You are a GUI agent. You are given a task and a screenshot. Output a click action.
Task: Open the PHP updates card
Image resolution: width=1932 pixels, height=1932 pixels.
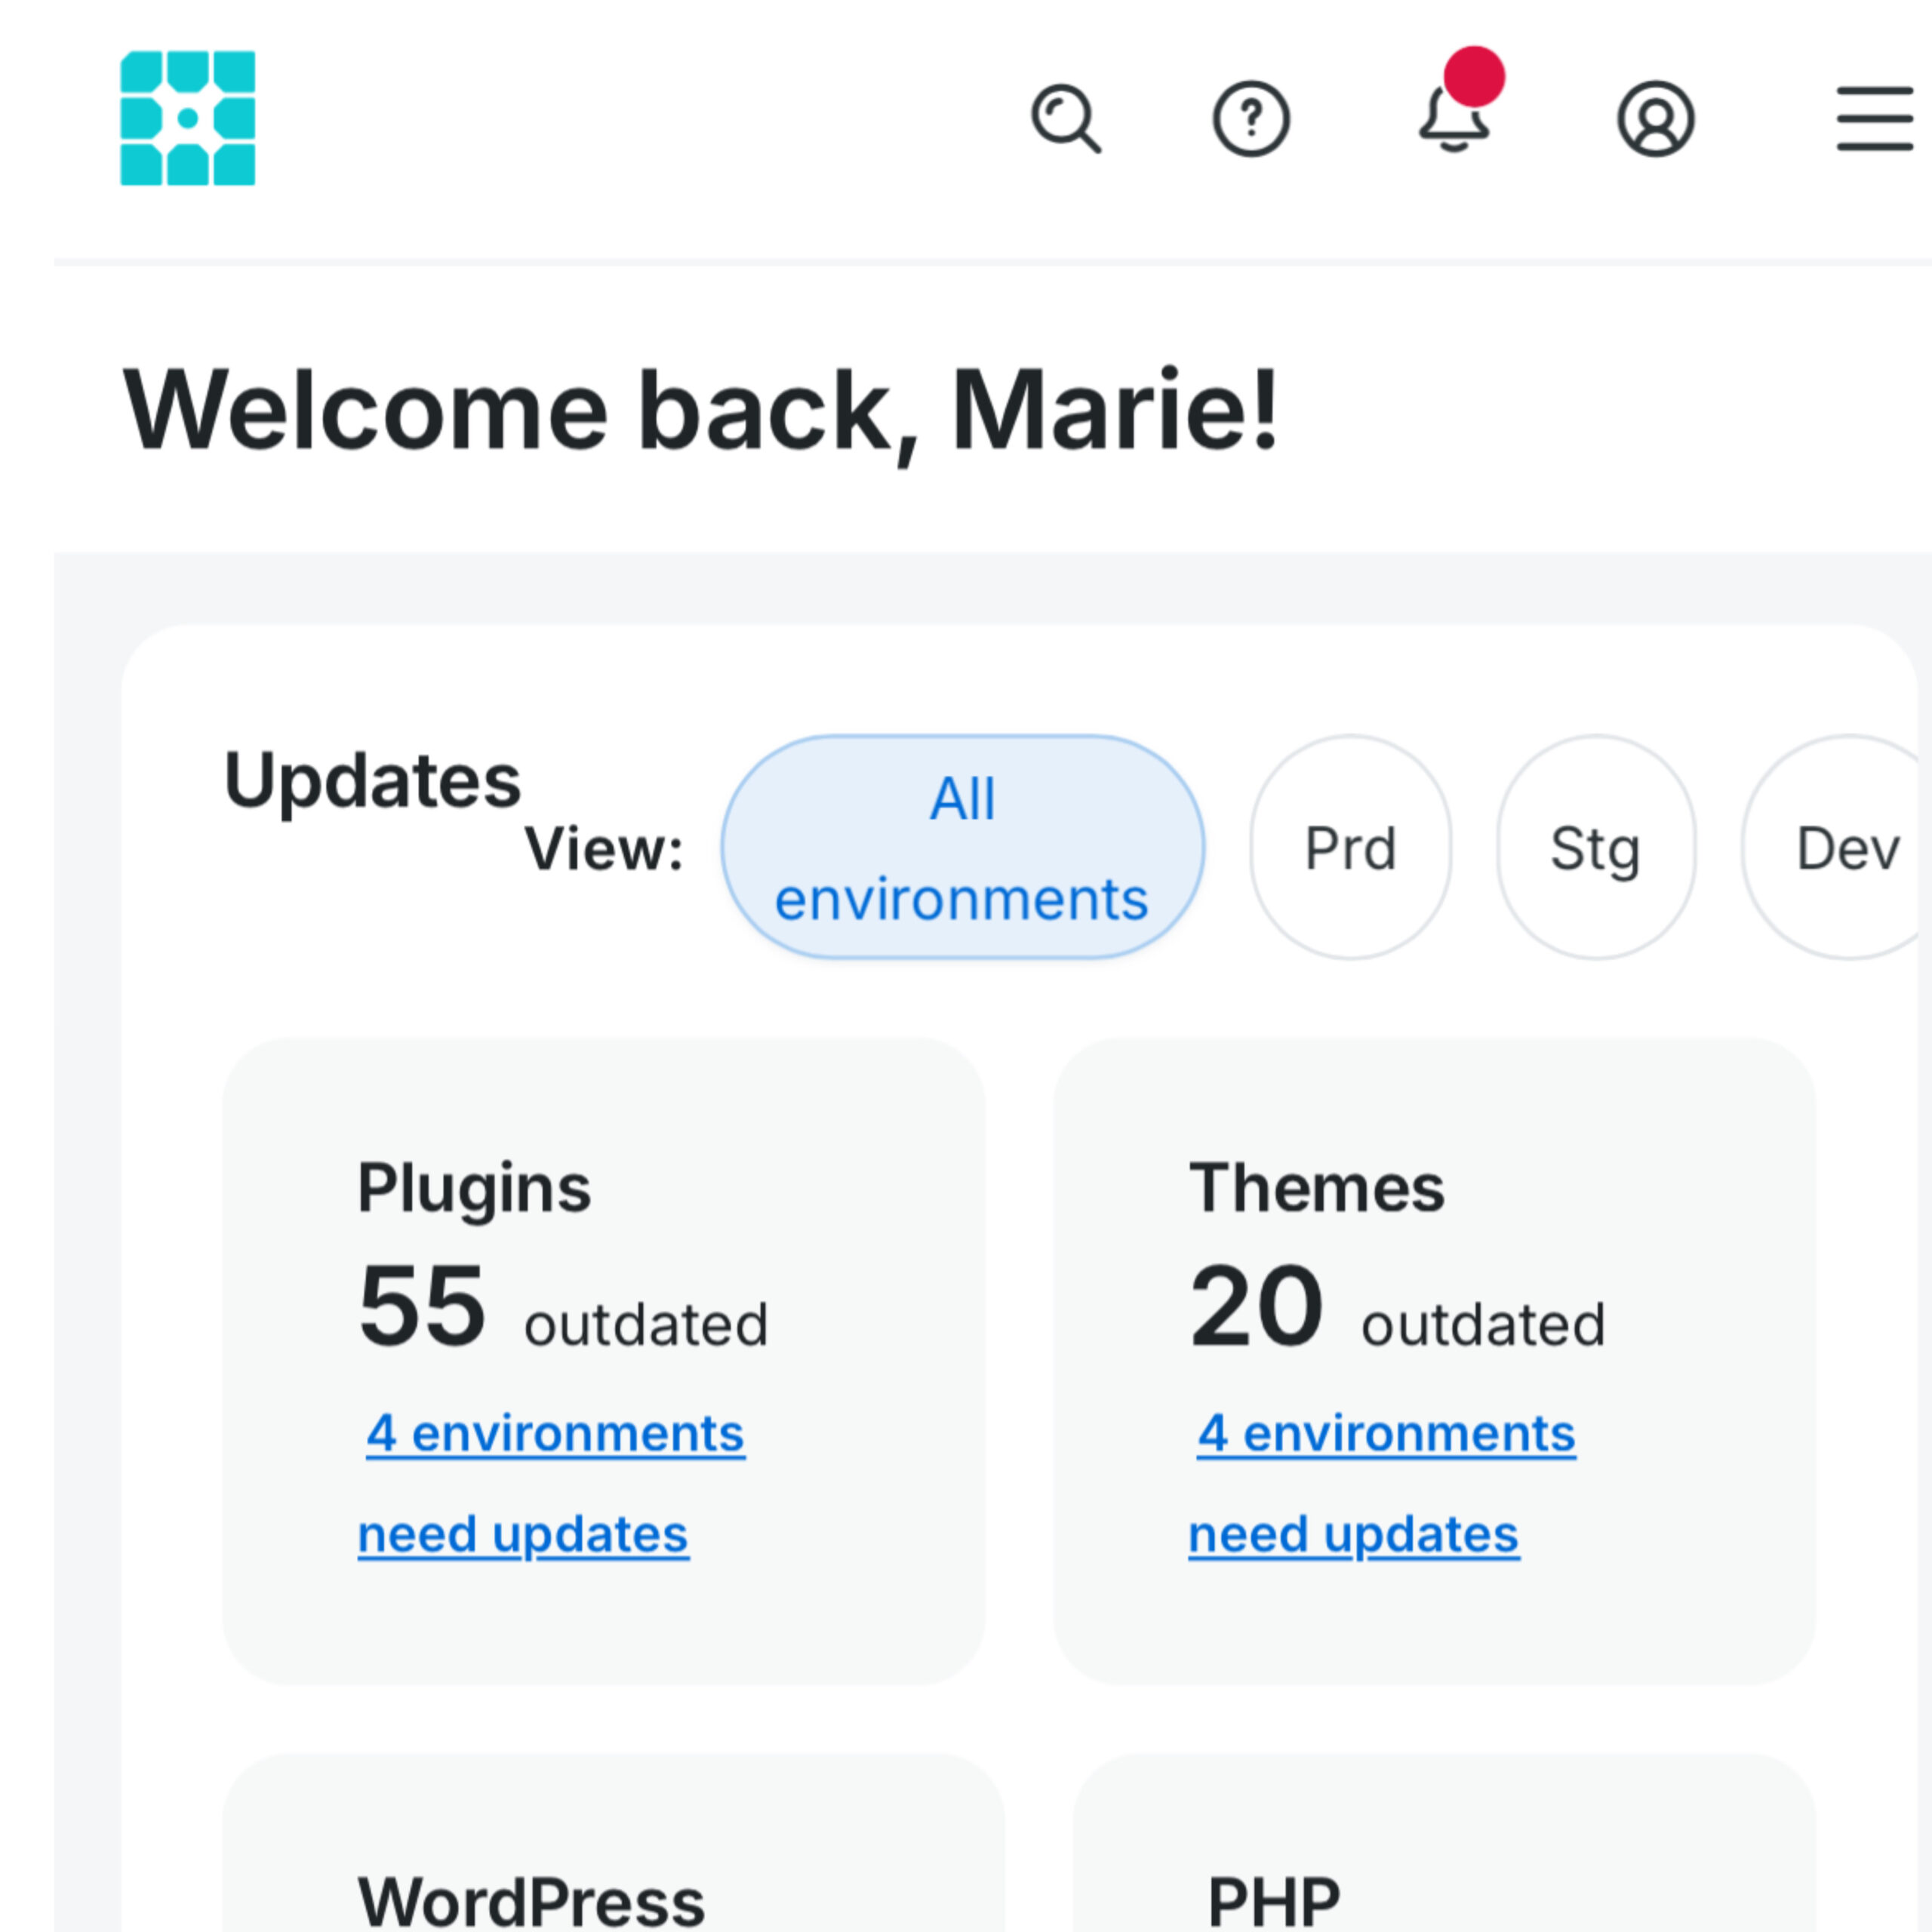click(1444, 1842)
